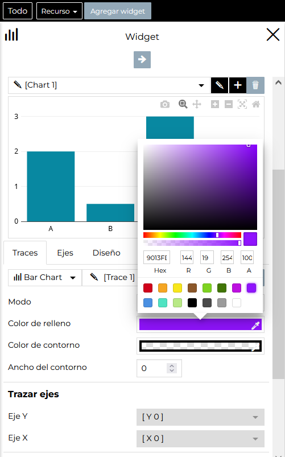This screenshot has height=457, width=285.
Task: Zoom out on the chart
Action: (229, 104)
